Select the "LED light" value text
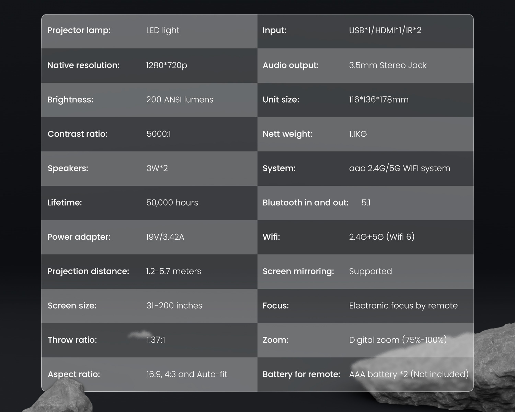 163,30
